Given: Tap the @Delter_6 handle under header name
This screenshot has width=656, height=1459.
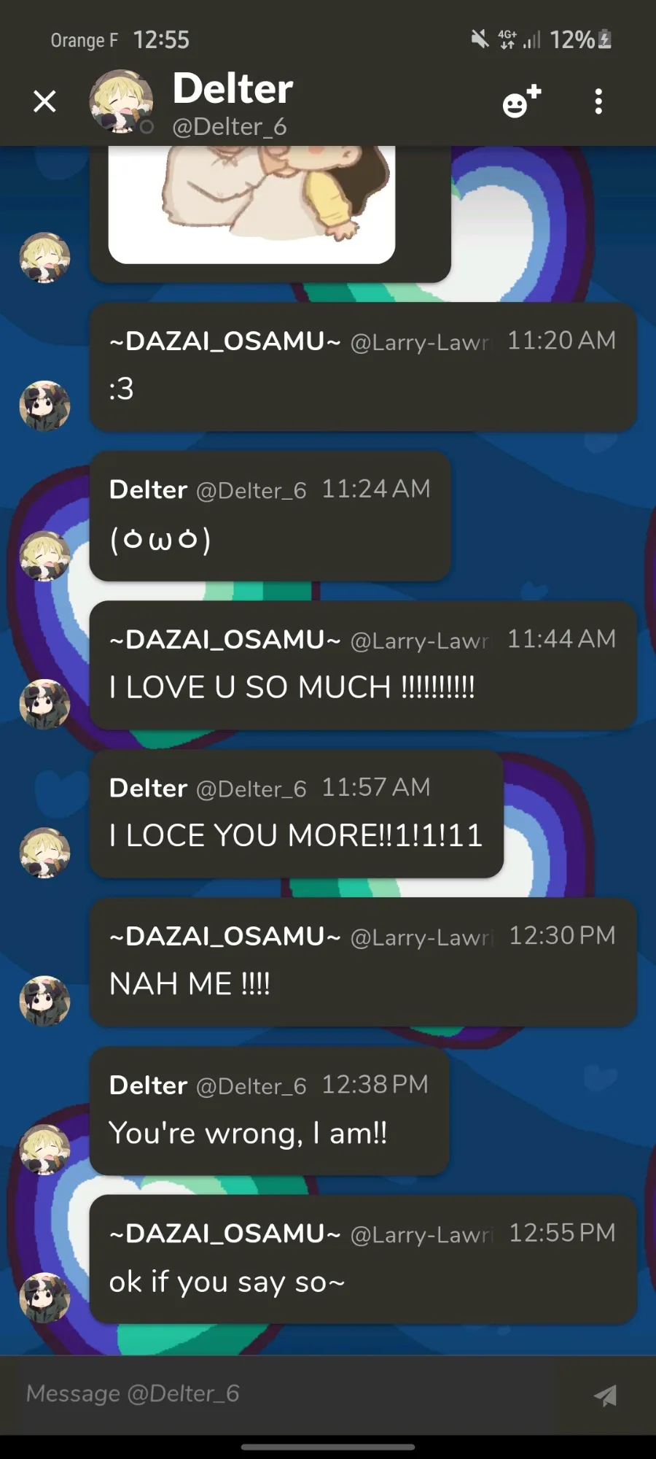Looking at the screenshot, I should pos(230,127).
